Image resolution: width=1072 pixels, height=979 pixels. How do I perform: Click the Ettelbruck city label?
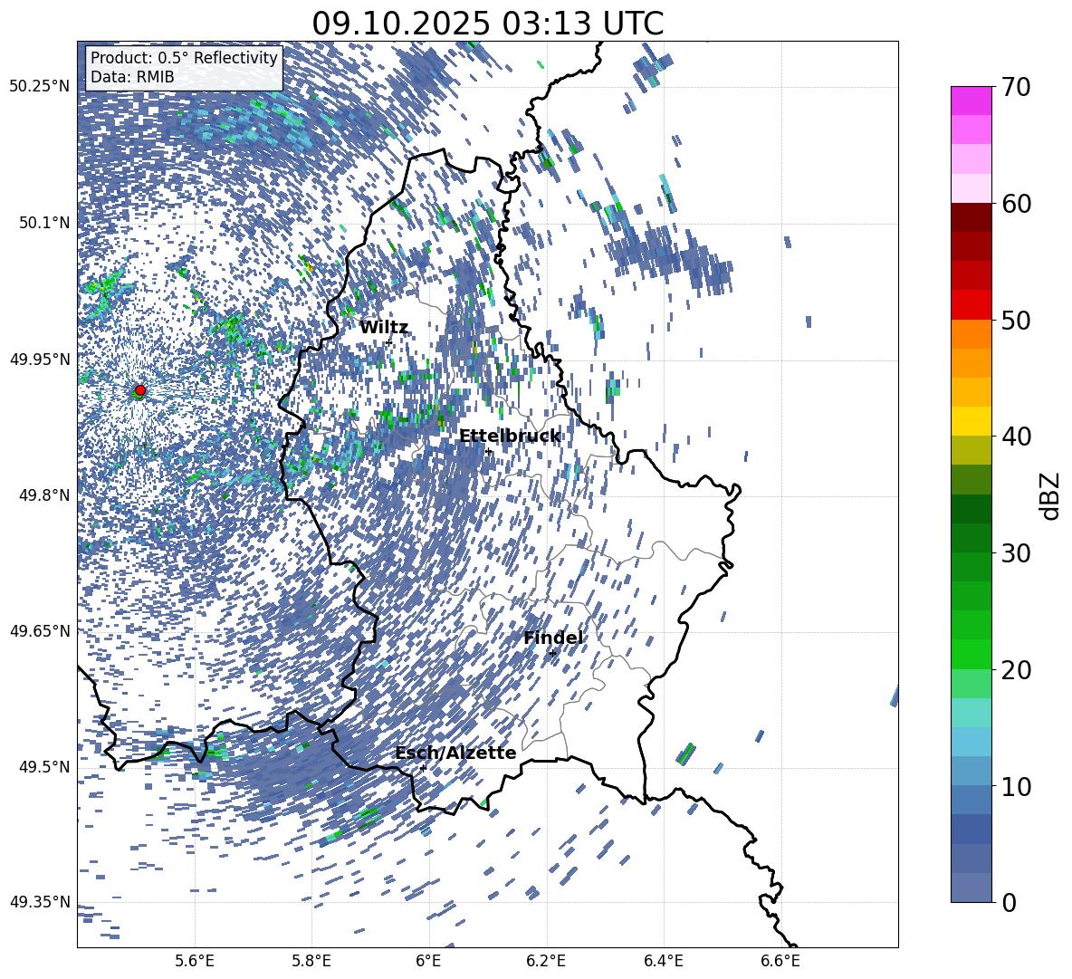pyautogui.click(x=510, y=437)
